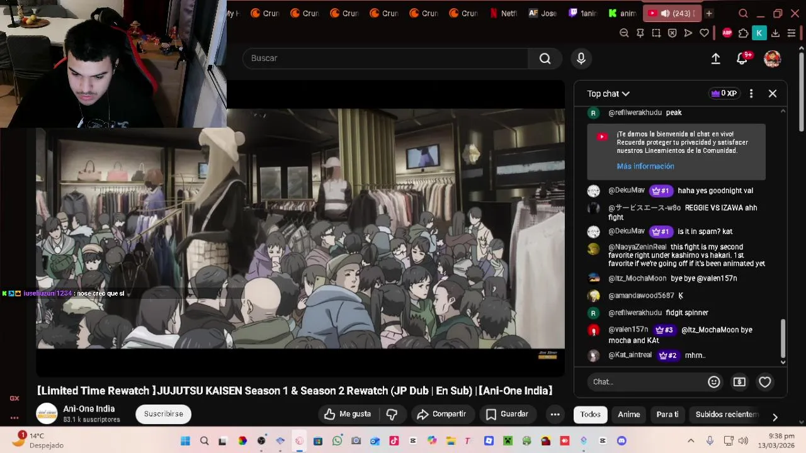Select the Para ti filter chip
The width and height of the screenshot is (806, 453).
667,415
